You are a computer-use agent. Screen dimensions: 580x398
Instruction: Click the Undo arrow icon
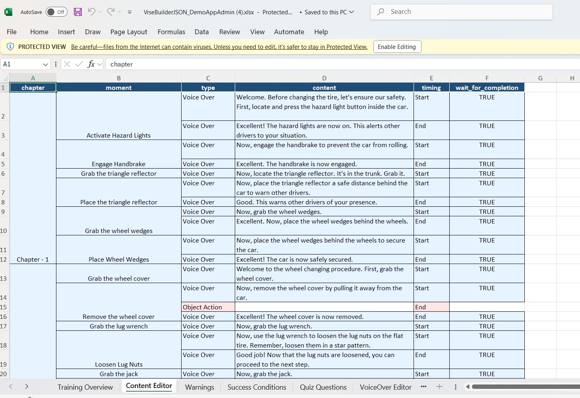pos(92,12)
